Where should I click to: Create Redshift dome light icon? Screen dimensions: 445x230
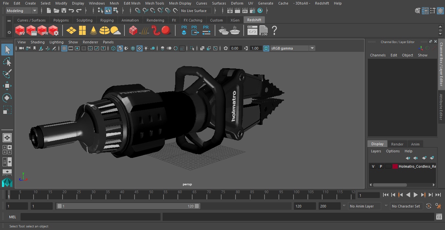tap(104, 31)
